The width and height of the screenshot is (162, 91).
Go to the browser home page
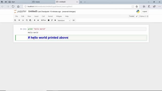pos(18,7)
